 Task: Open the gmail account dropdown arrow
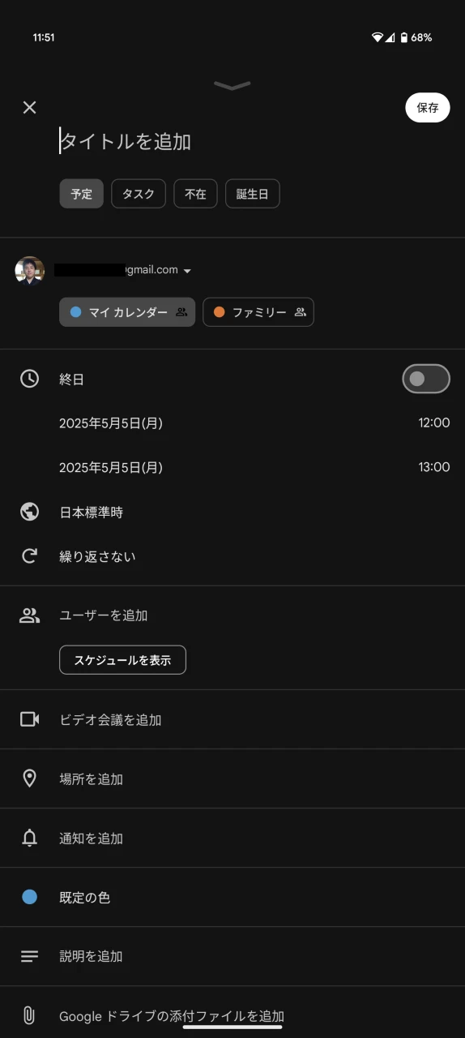click(188, 271)
